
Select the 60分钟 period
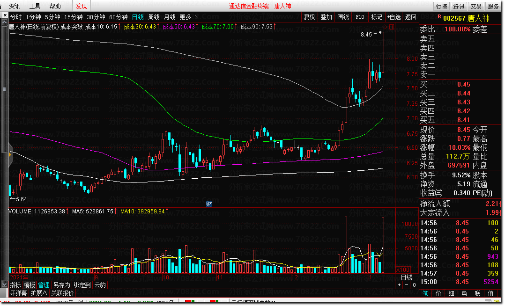tap(119, 17)
